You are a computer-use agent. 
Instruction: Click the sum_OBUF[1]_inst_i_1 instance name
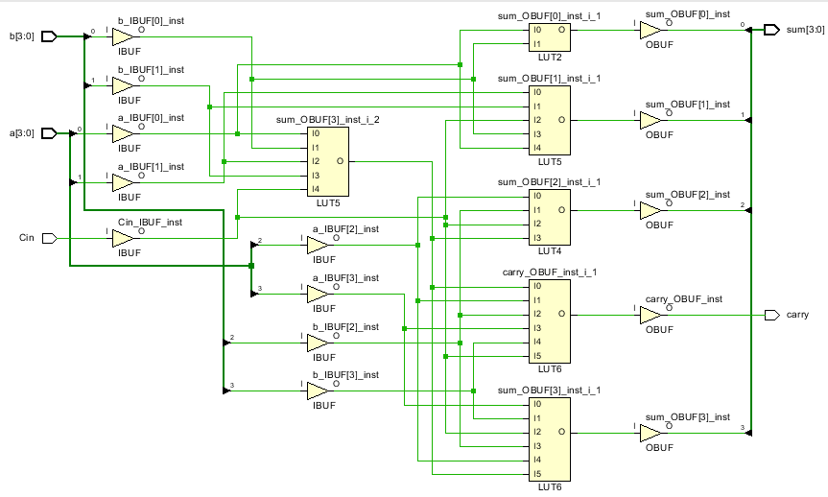(549, 79)
